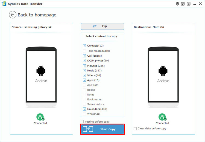This screenshot has width=205, height=142.
Task: Open the menu list icon in title bar
Action: [x=189, y=4]
